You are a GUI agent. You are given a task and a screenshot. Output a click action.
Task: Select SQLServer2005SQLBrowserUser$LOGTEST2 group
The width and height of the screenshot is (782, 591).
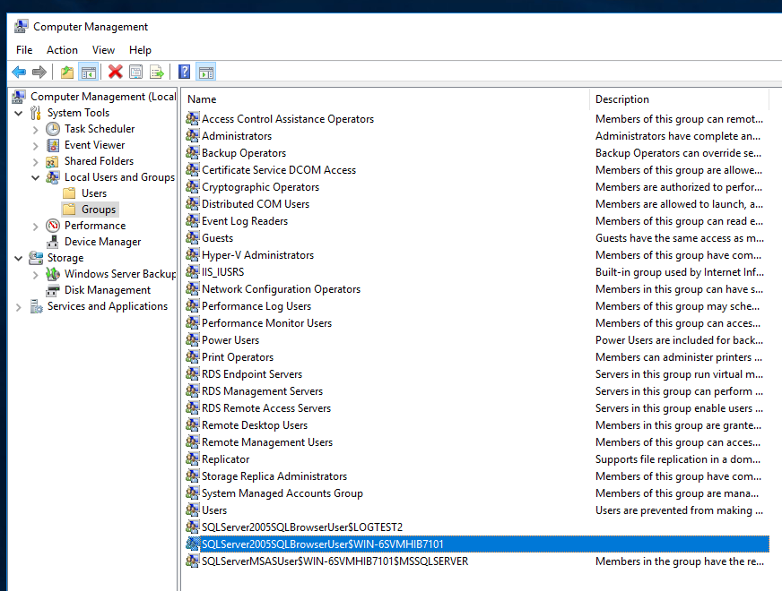301,527
